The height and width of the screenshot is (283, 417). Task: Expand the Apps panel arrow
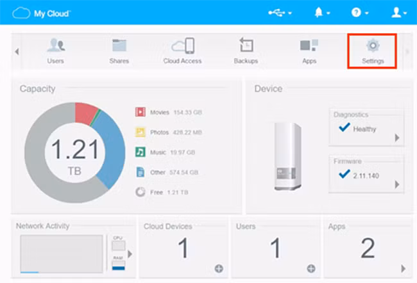404,269
